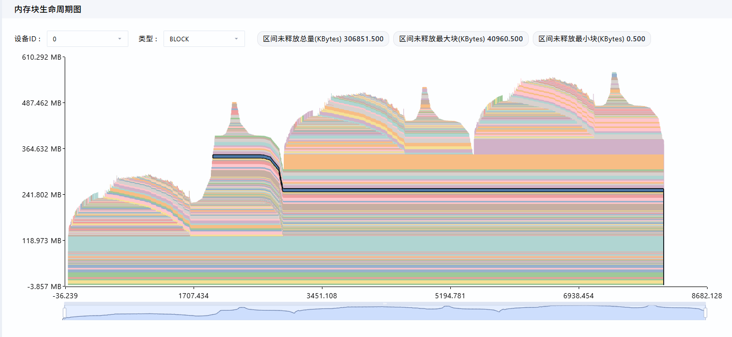
Task: Click the 区间未释放最小块 0.500 badge
Action: click(x=592, y=39)
